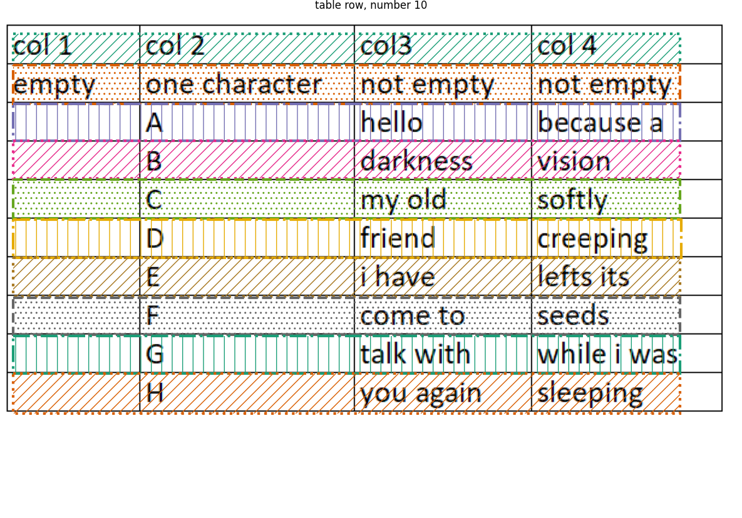Select the 'darkness' cell
This screenshot has width=742, height=518.
tap(443, 160)
